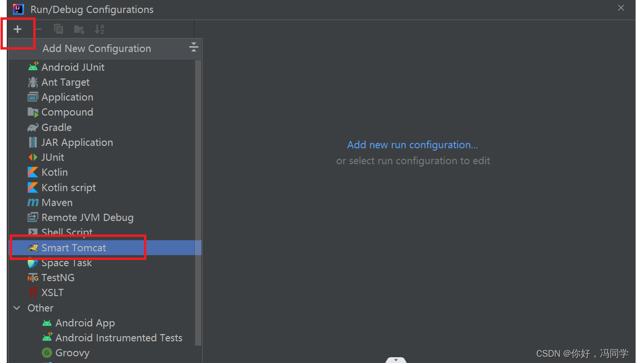This screenshot has width=636, height=363.
Task: Close the Run/Debug Configurations dialog
Action: coord(621,8)
